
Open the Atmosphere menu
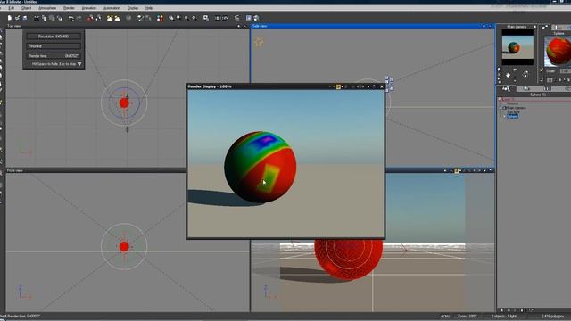click(47, 8)
